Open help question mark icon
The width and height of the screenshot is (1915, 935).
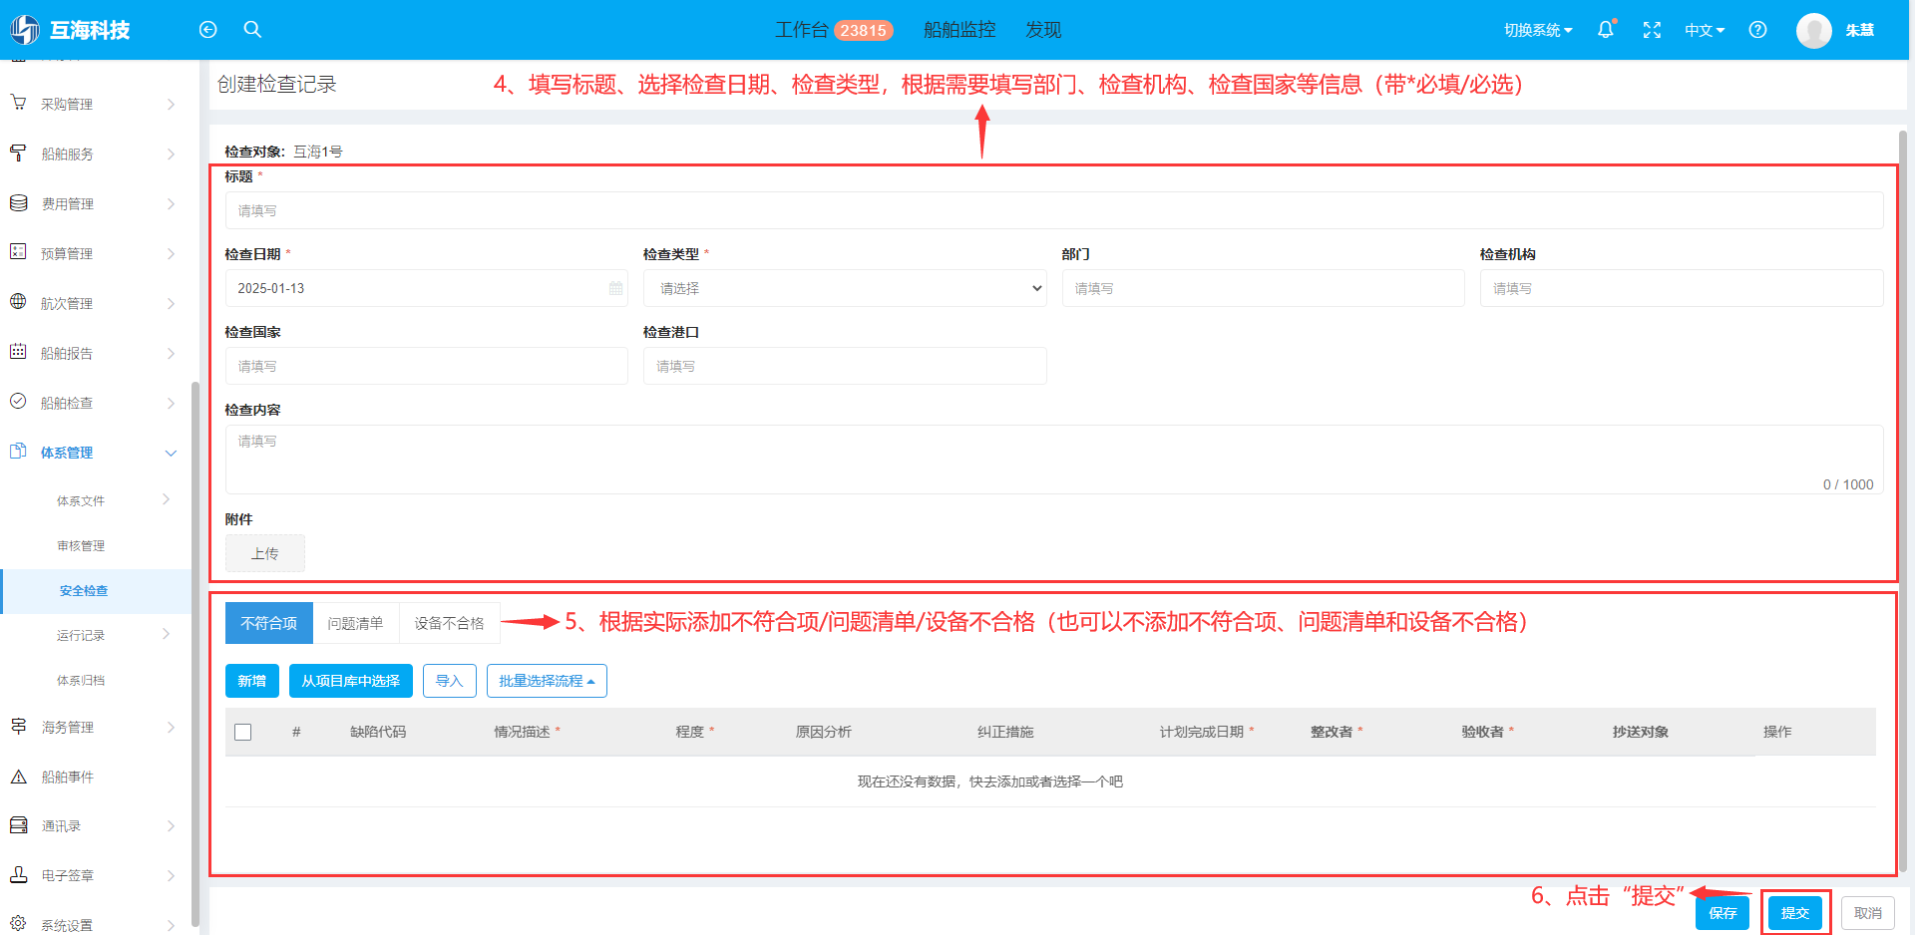[1757, 30]
